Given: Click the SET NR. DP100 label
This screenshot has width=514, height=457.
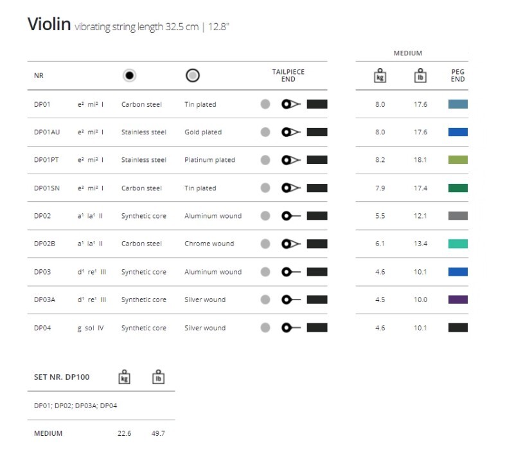Looking at the screenshot, I should [62, 377].
